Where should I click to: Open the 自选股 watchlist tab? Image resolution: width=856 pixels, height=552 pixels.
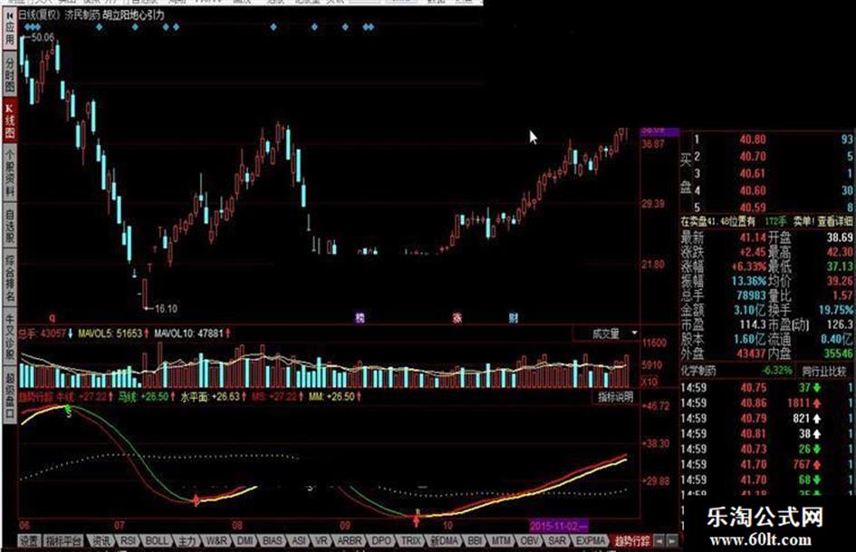point(10,224)
